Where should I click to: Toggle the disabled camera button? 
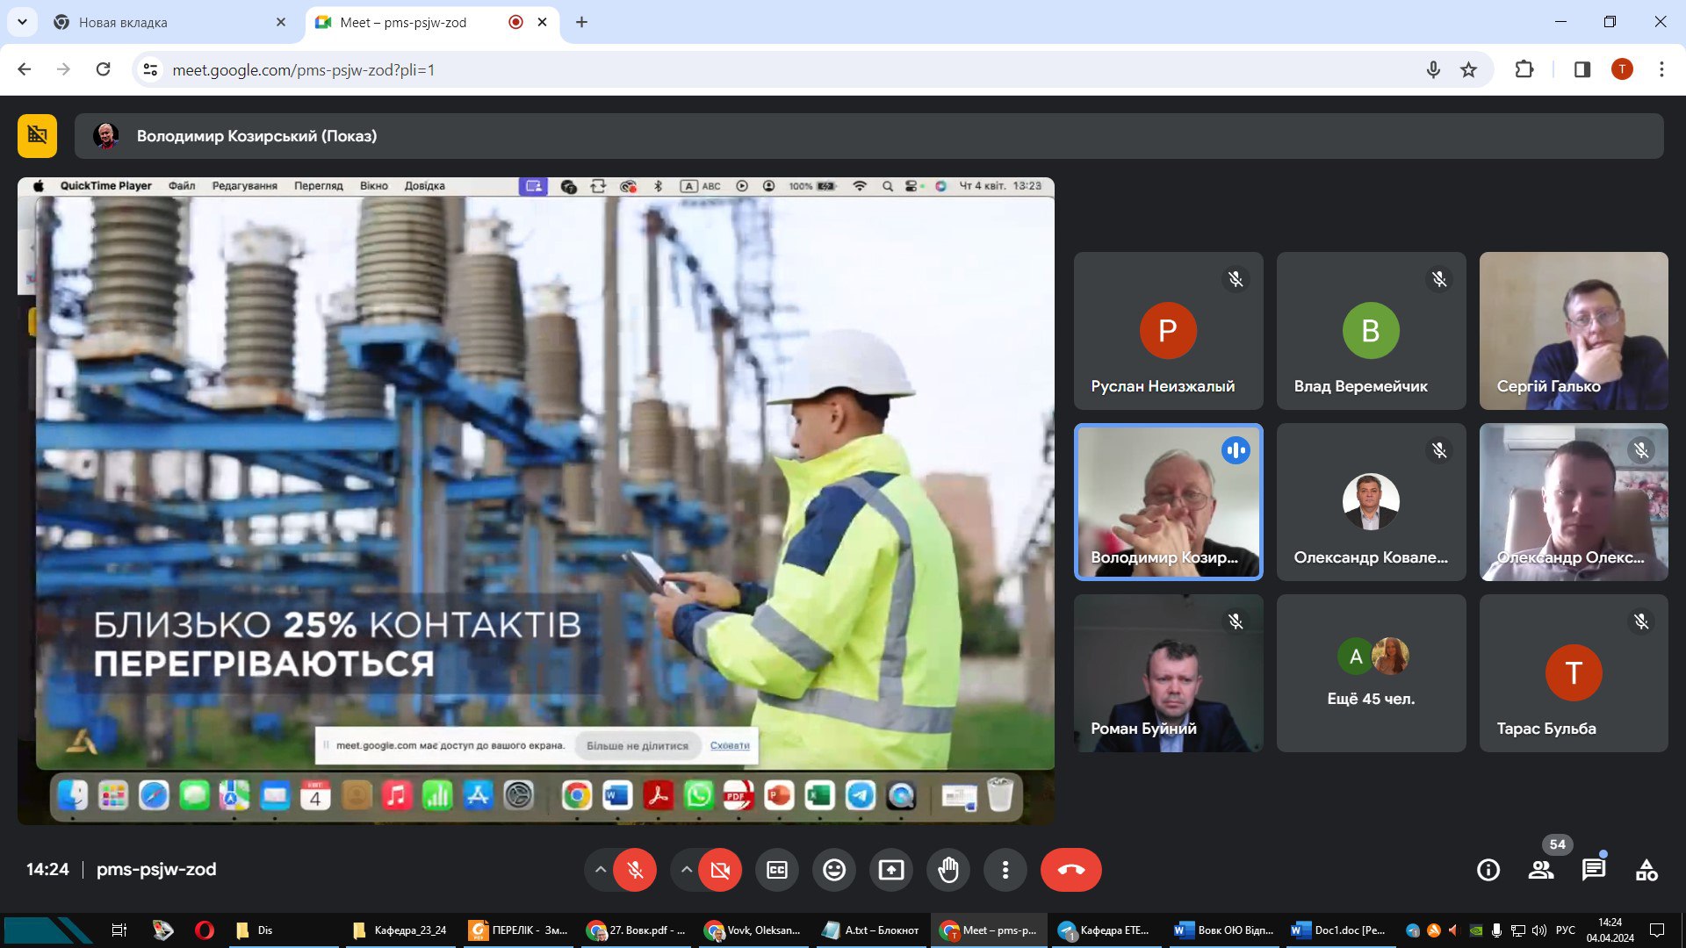(x=720, y=870)
